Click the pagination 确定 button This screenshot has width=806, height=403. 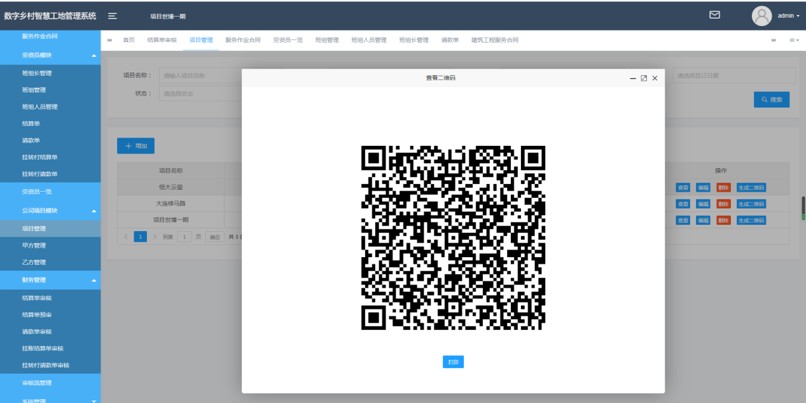click(x=215, y=237)
